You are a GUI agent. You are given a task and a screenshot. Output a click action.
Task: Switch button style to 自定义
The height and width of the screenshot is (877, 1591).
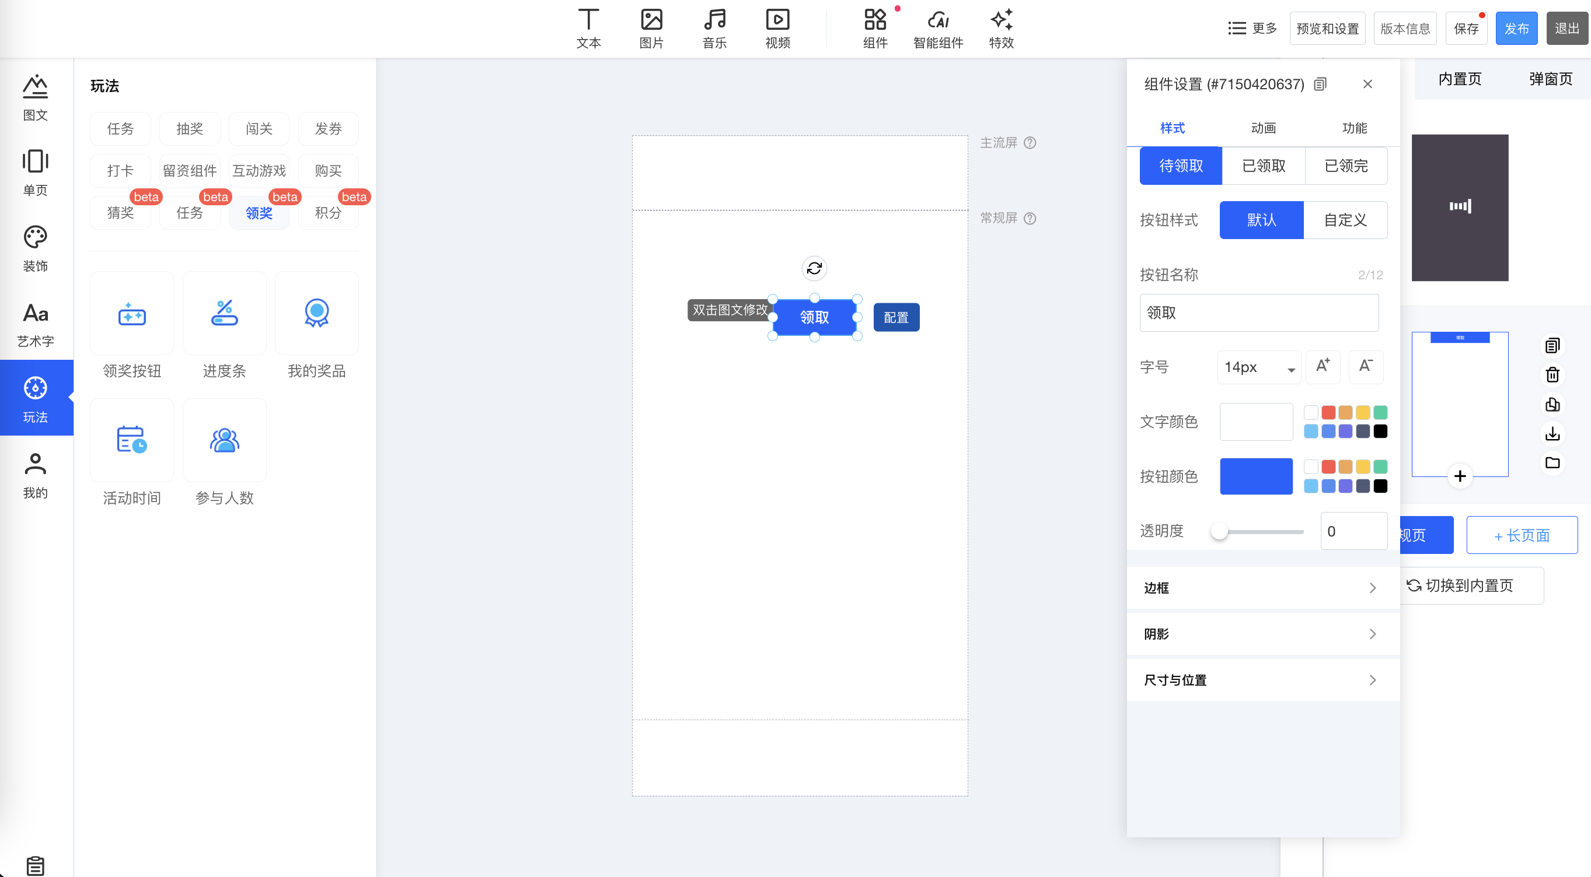tap(1345, 220)
